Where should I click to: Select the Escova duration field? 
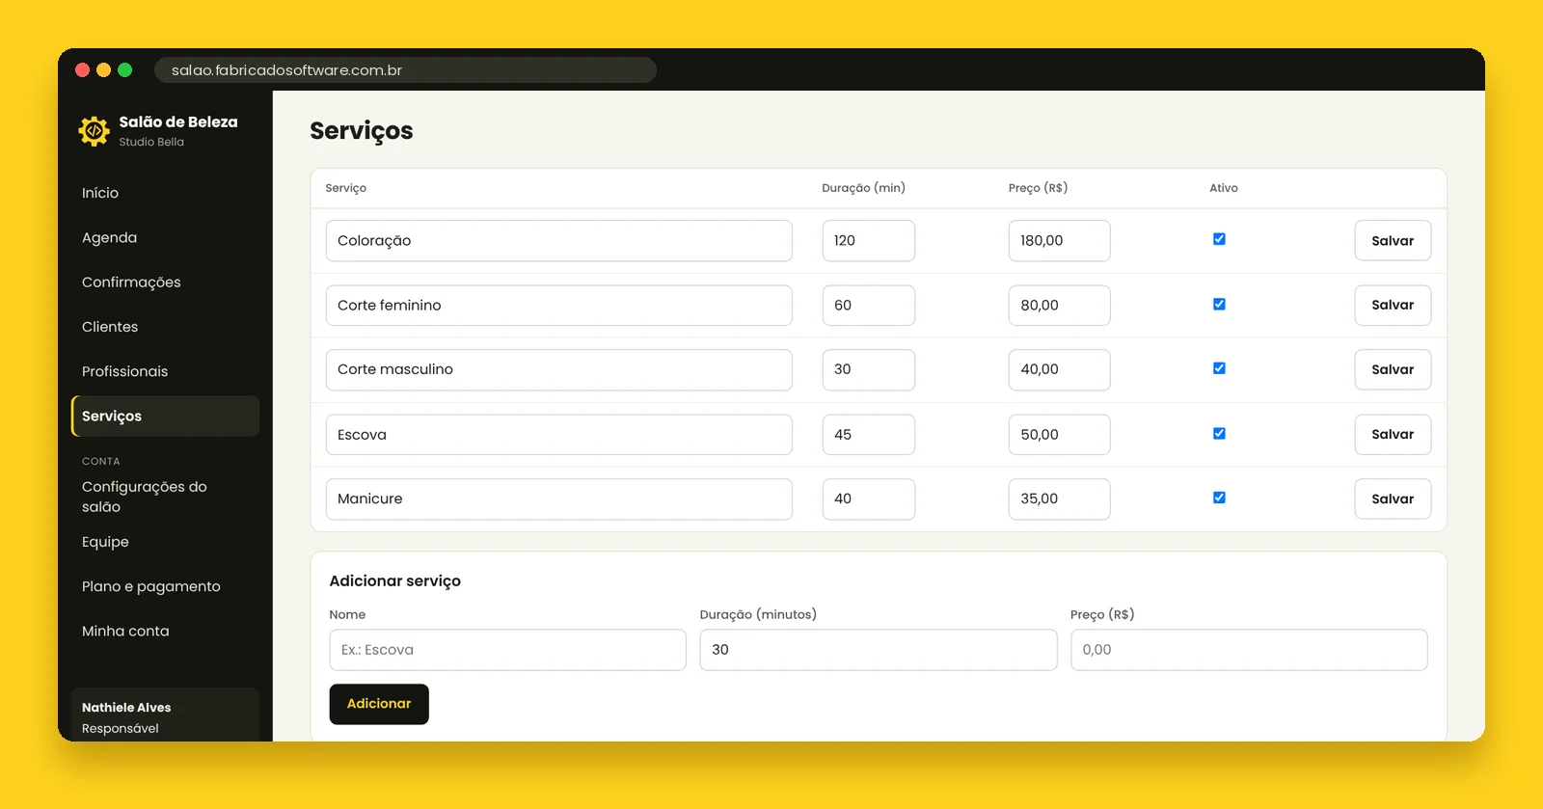pyautogui.click(x=868, y=434)
